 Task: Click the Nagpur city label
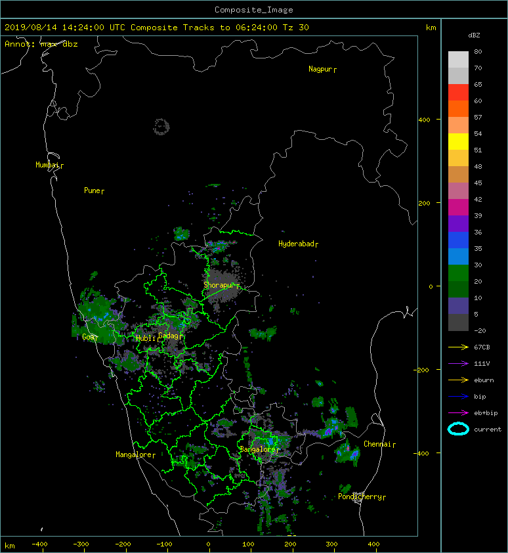pos(322,69)
